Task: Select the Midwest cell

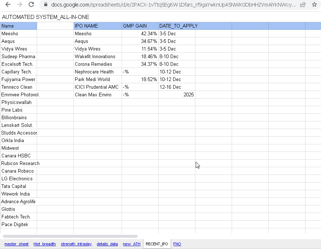Action: 19,148
